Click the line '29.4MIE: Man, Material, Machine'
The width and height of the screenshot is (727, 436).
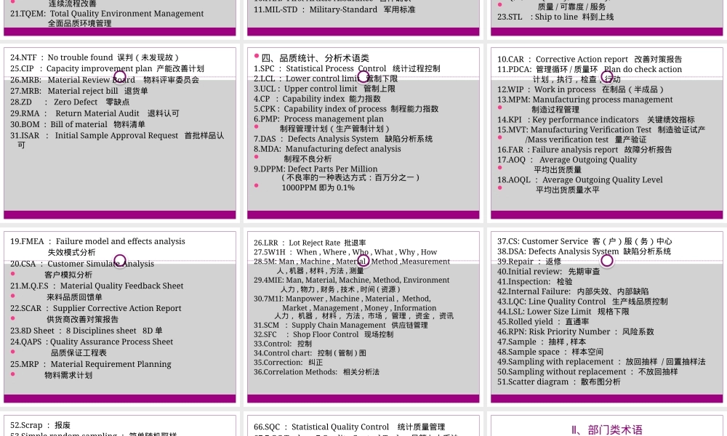pos(351,280)
